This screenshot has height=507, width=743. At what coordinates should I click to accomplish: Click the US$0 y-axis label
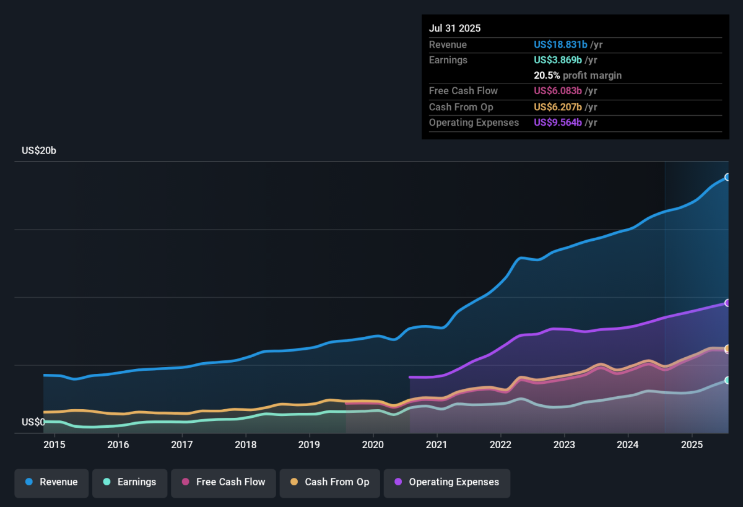[33, 422]
